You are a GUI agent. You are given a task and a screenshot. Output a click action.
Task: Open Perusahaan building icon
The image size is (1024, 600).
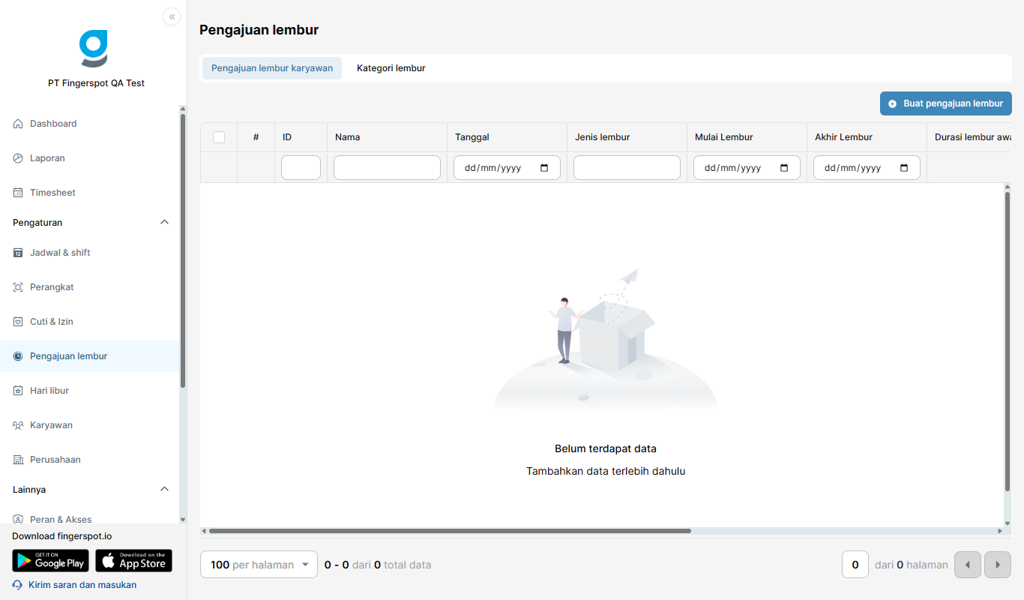click(x=18, y=460)
